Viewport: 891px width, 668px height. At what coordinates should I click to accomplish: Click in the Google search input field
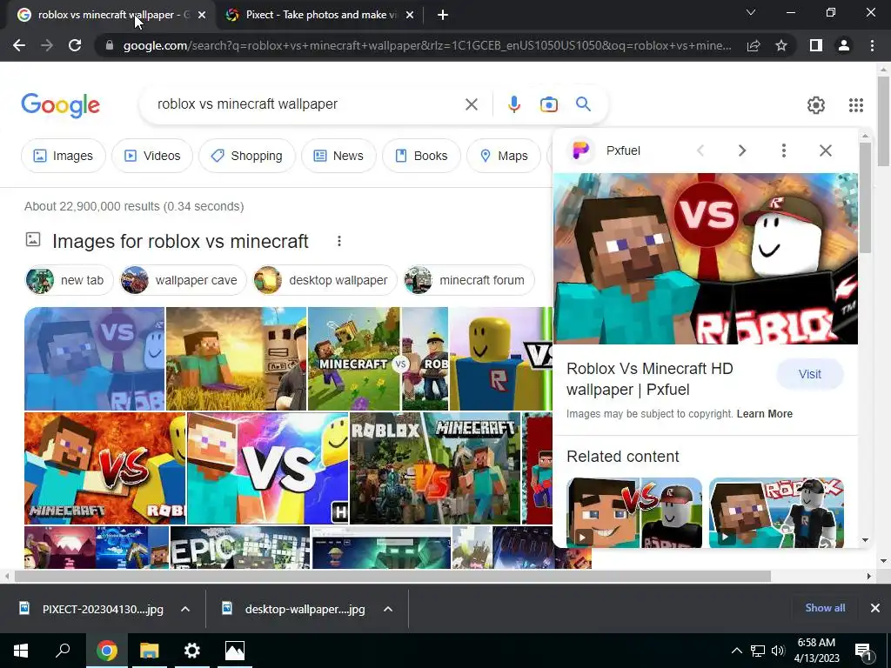[x=307, y=104]
